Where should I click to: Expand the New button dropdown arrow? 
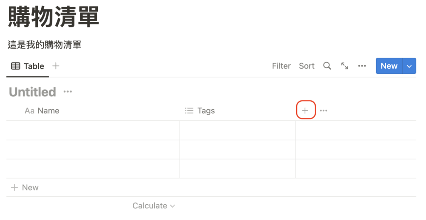pos(409,66)
